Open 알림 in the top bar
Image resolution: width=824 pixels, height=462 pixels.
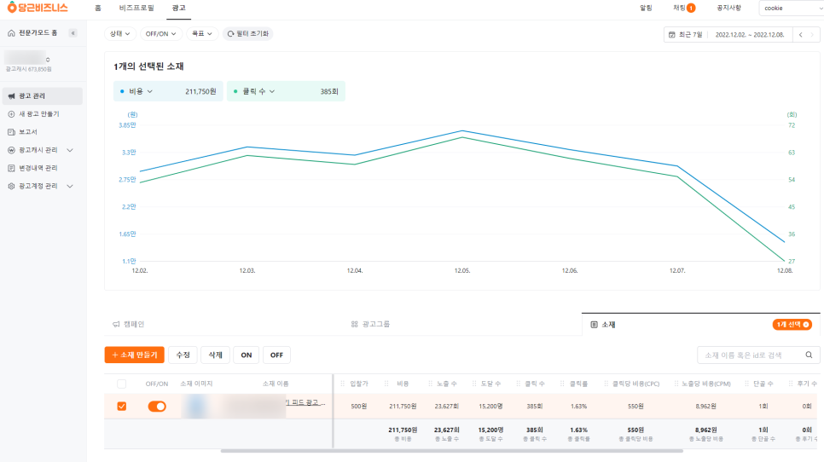(646, 8)
